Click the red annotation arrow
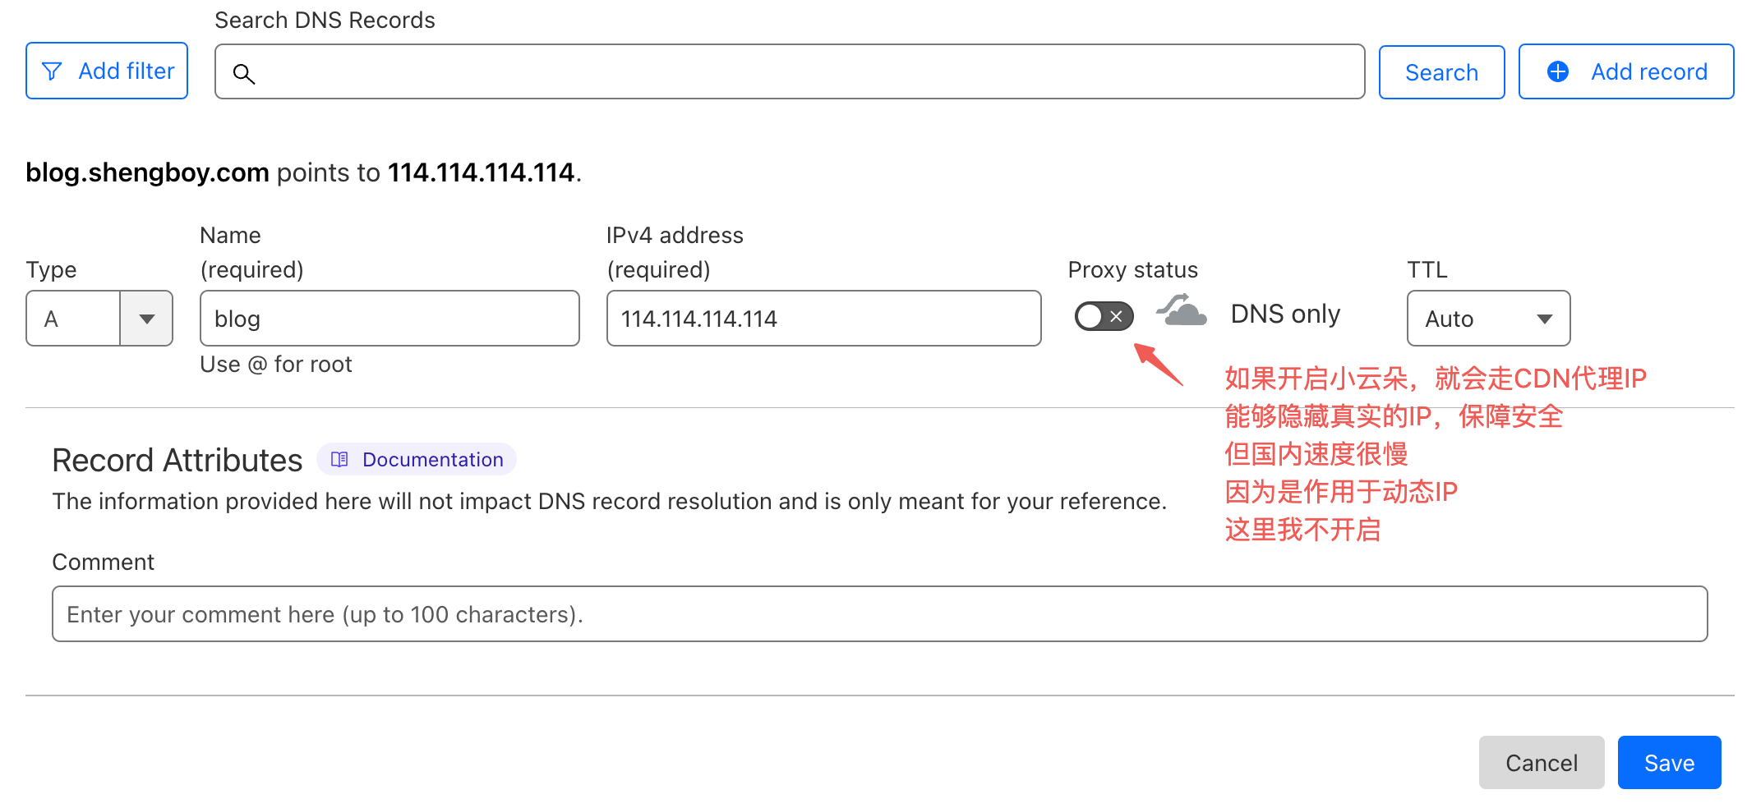Screen dimensions: 1747x808 point(1159,365)
